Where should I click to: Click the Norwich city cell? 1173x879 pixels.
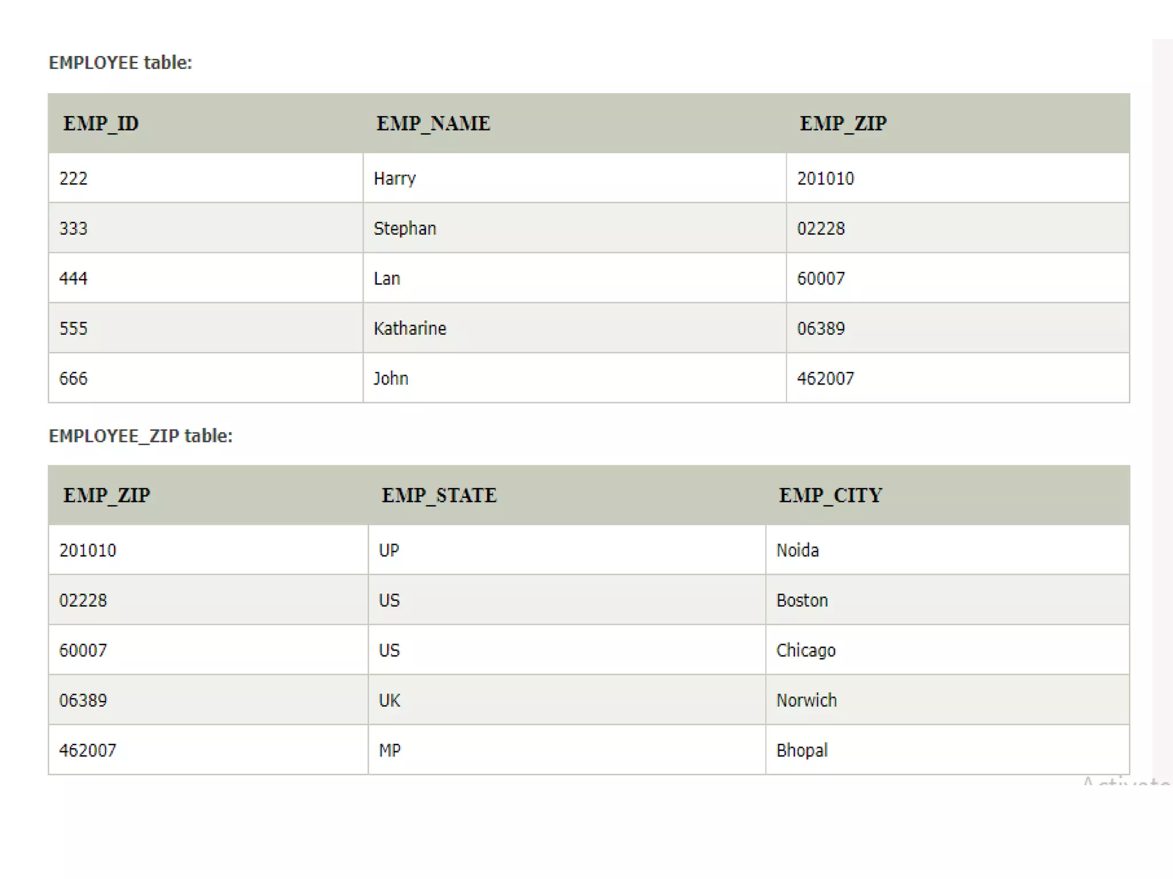[806, 700]
